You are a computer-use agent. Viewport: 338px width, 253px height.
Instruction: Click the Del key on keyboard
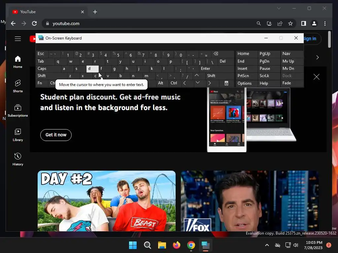tap(226, 61)
